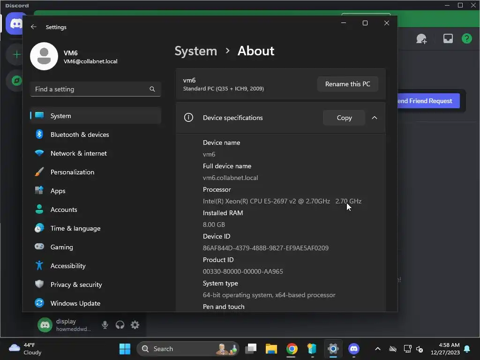This screenshot has height=360, width=480.
Task: Click the search magnifier in Find a setting
Action: point(152,89)
